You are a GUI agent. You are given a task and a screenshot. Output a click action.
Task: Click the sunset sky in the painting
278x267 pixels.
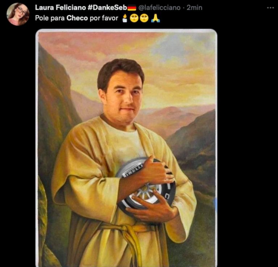tap(174, 73)
